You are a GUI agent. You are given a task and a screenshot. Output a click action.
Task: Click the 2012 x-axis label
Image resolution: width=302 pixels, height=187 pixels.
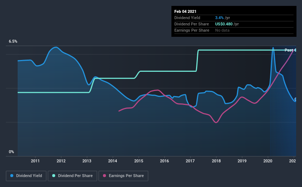point(61,161)
